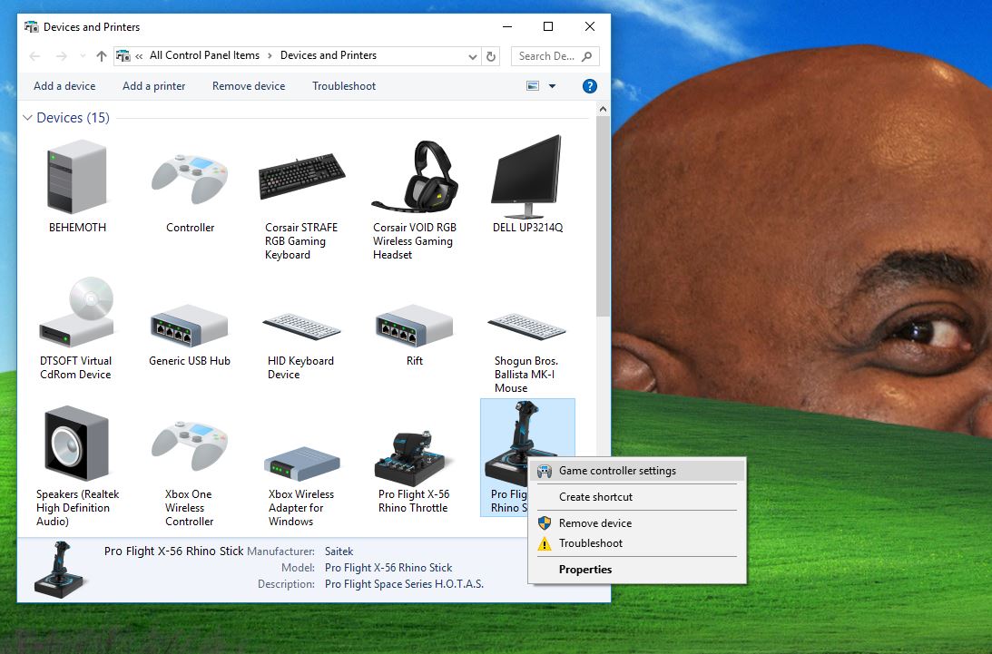Click the joystick thumbnail in details pane

[59, 570]
